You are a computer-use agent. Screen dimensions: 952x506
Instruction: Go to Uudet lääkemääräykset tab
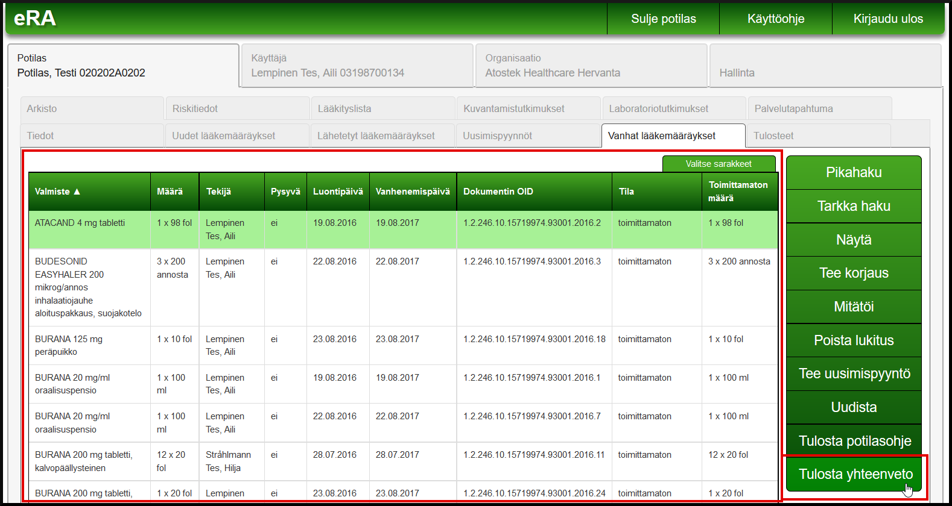pyautogui.click(x=237, y=136)
